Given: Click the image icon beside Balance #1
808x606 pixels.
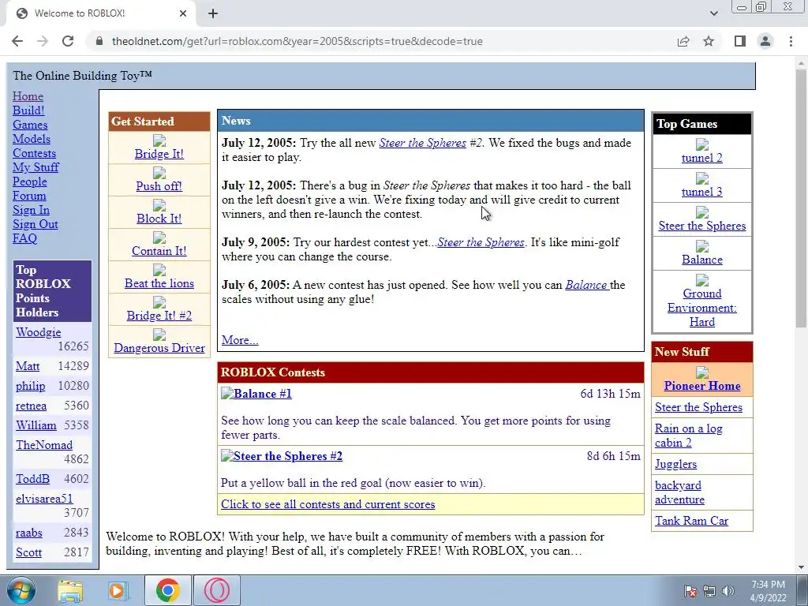Looking at the screenshot, I should tap(227, 393).
